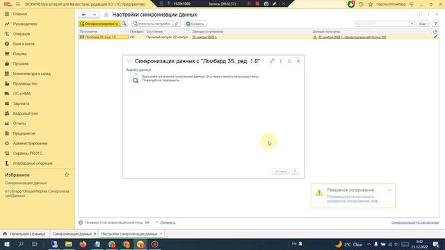Open Операции section in the sidebar
Viewport: 445px width, 250px height.
point(22,34)
